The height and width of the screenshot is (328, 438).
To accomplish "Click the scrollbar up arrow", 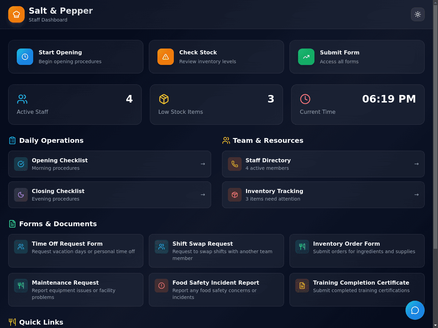I will 435,2.
